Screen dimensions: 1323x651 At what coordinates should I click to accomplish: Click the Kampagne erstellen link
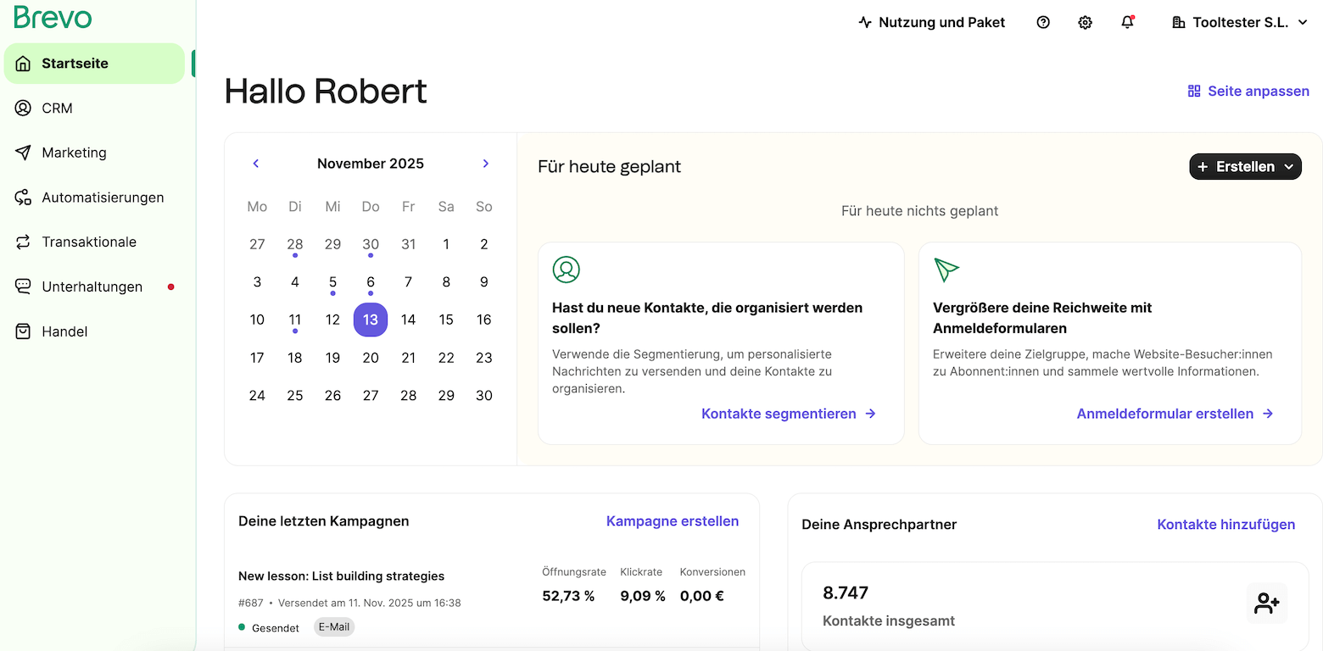pos(673,520)
